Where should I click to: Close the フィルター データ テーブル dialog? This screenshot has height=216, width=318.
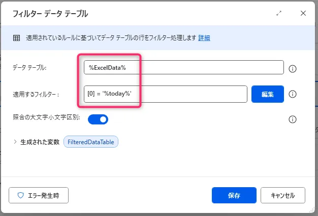click(303, 14)
